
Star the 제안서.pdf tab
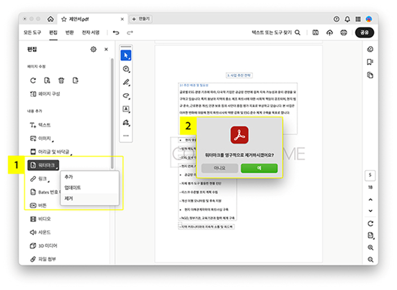(64, 19)
